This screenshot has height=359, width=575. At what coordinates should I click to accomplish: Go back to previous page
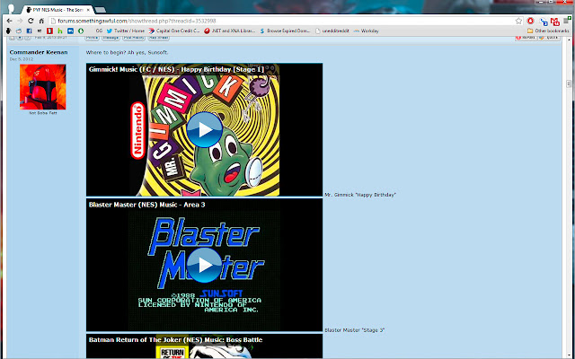8,19
